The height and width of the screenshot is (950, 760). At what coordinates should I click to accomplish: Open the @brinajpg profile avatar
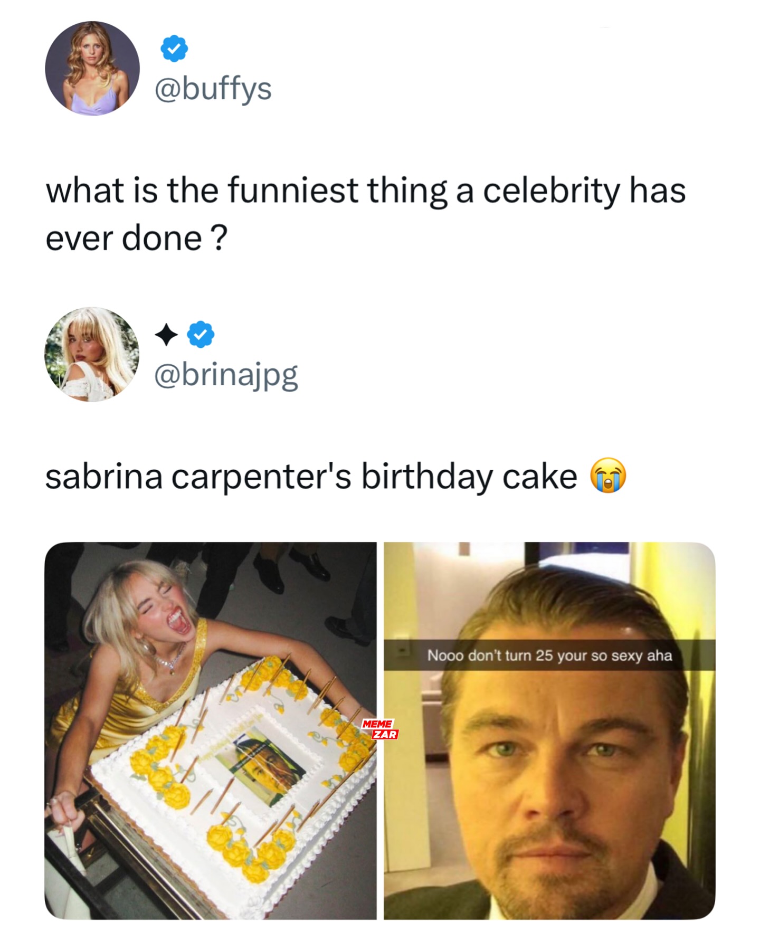tap(92, 355)
